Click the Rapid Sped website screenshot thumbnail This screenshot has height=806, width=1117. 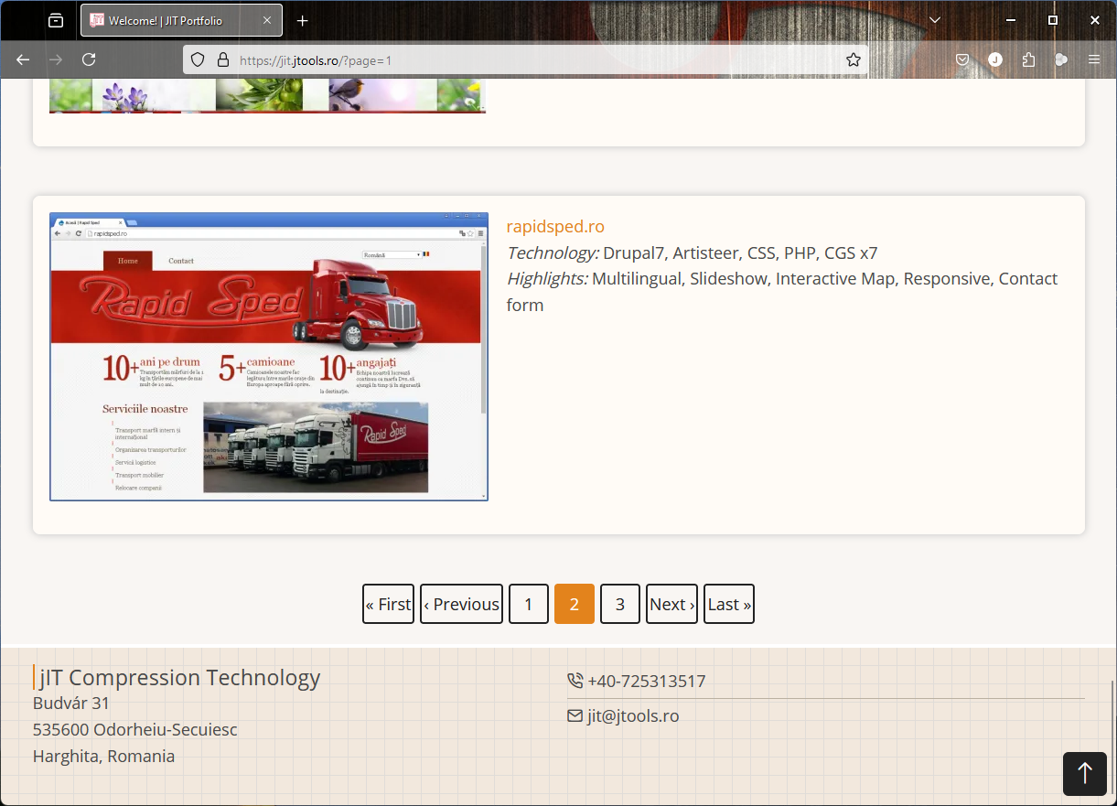point(269,357)
